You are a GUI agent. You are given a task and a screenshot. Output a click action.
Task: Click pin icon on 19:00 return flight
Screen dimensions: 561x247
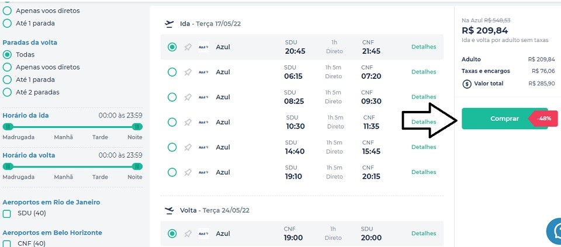pos(188,234)
